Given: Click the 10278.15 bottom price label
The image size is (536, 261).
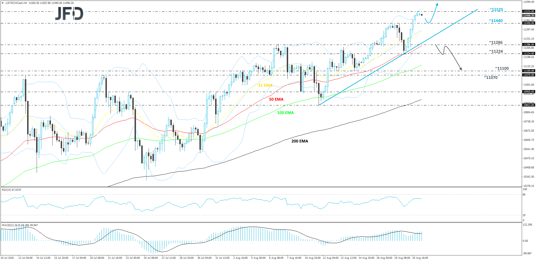Looking at the screenshot, I should click(x=529, y=186).
